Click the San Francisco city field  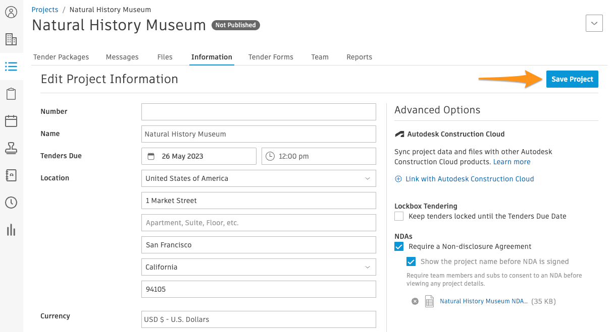coord(259,245)
